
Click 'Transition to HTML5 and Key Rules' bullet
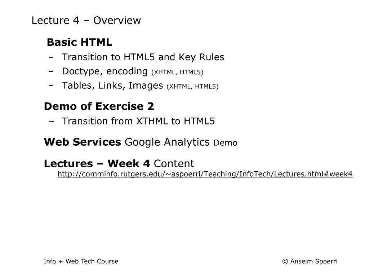pyautogui.click(x=143, y=57)
